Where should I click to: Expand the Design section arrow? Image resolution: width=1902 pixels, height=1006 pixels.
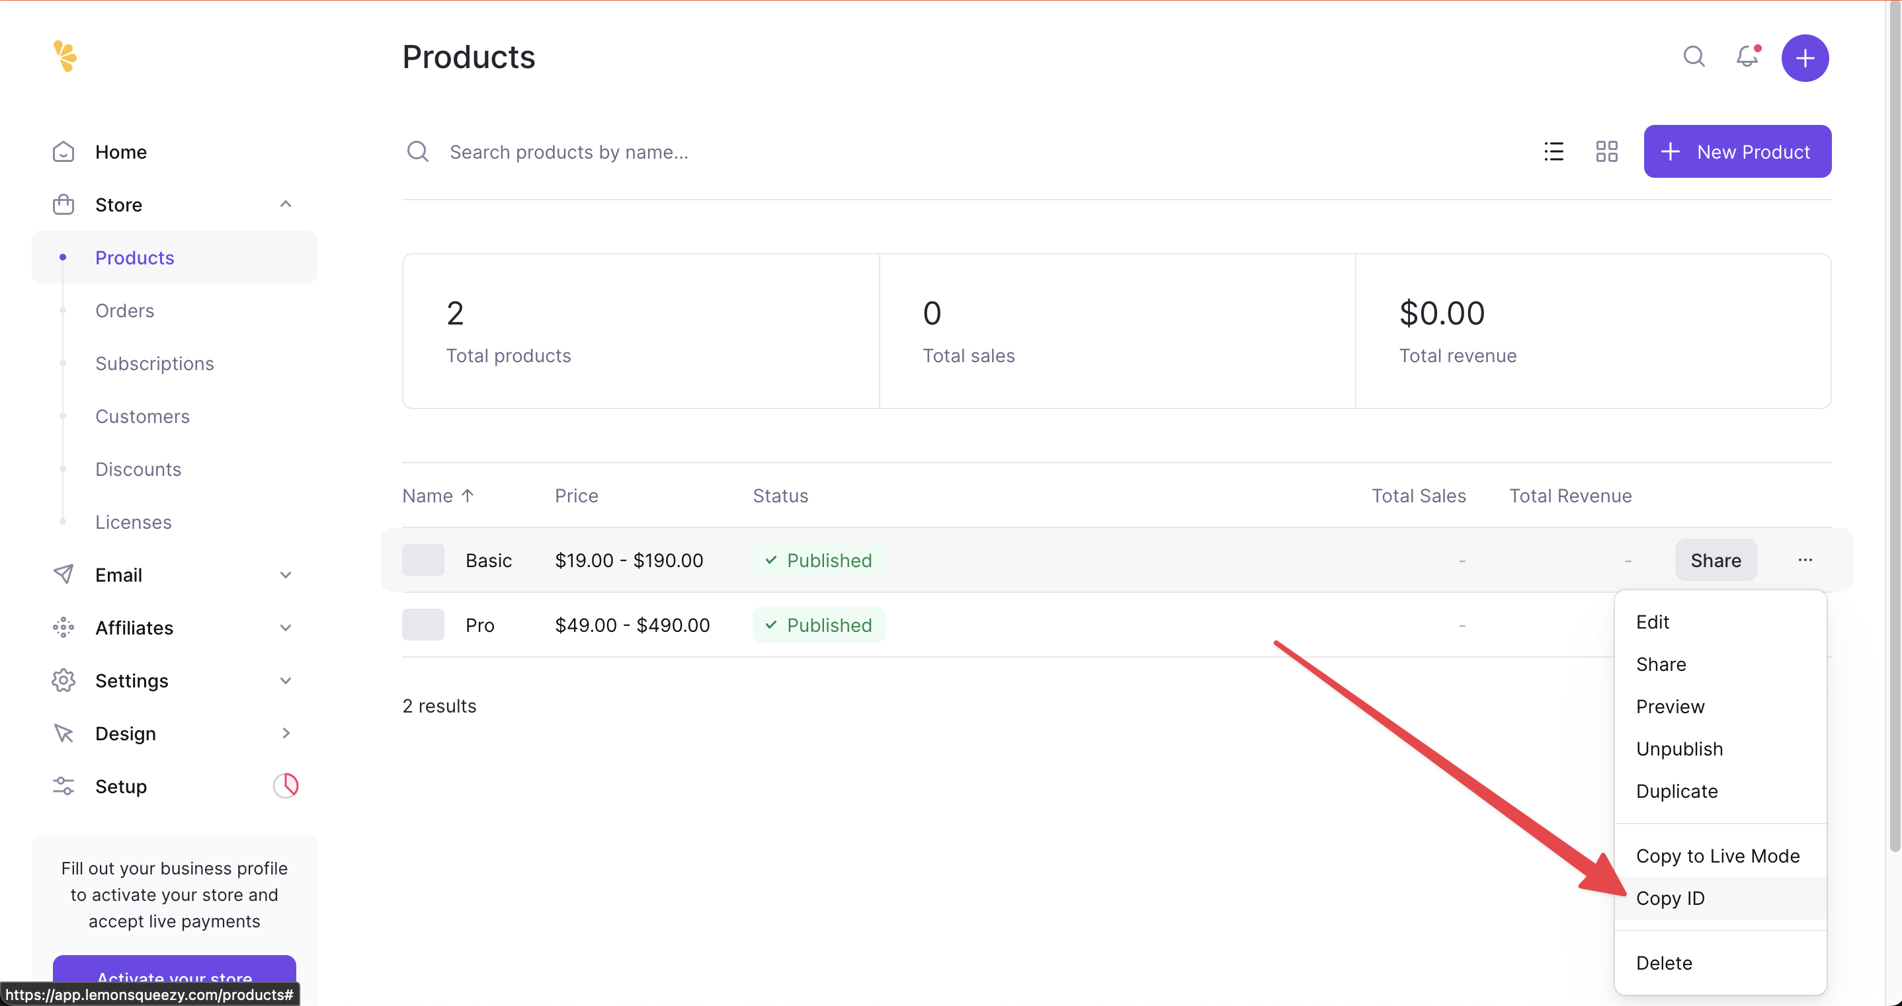286,733
